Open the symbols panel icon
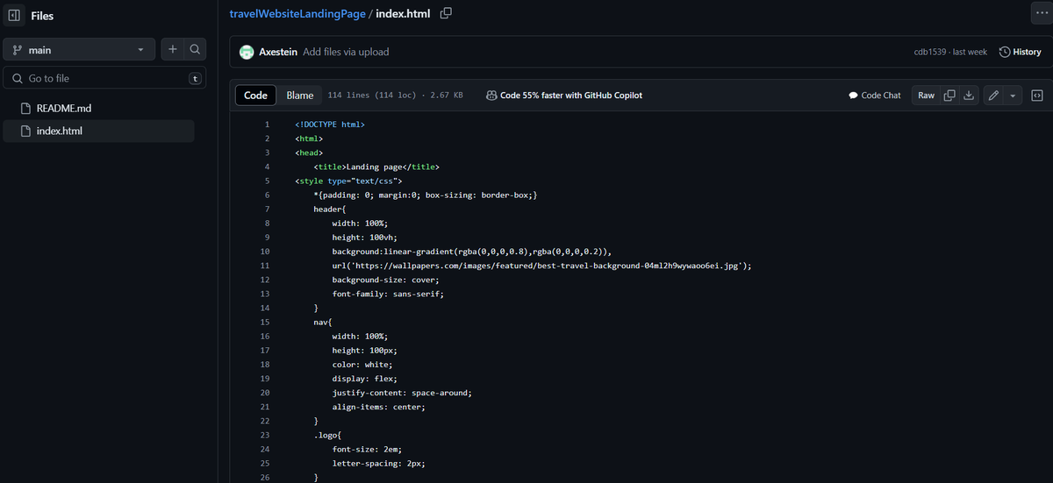1053x483 pixels. [1036, 95]
